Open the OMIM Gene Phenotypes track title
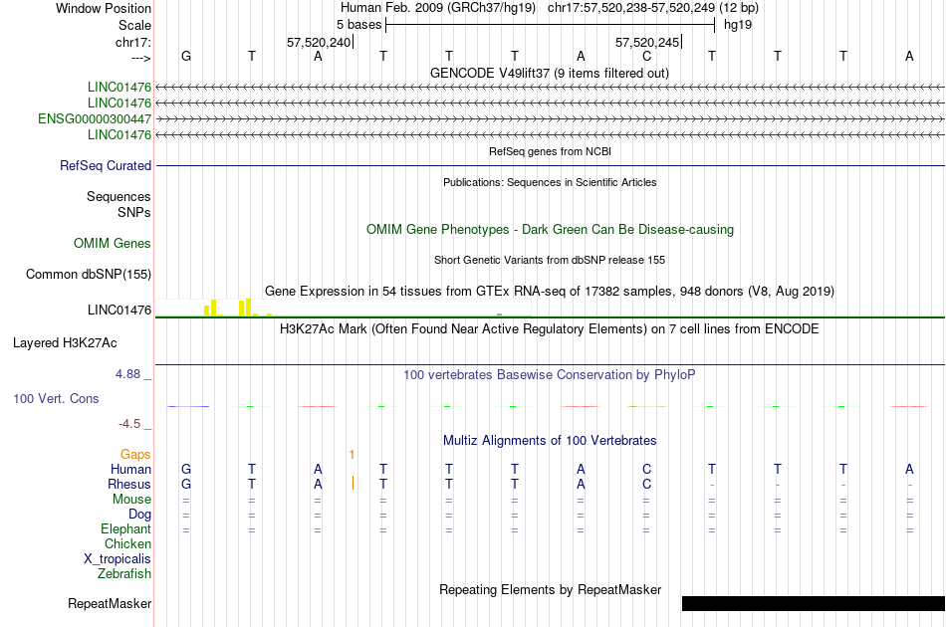Screen dimensions: 946x627 (550, 230)
